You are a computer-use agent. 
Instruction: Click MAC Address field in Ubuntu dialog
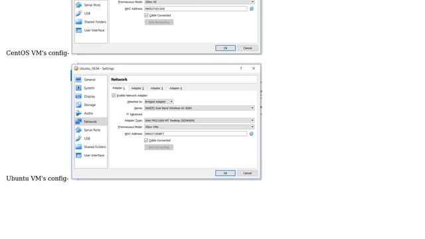tap(195, 134)
